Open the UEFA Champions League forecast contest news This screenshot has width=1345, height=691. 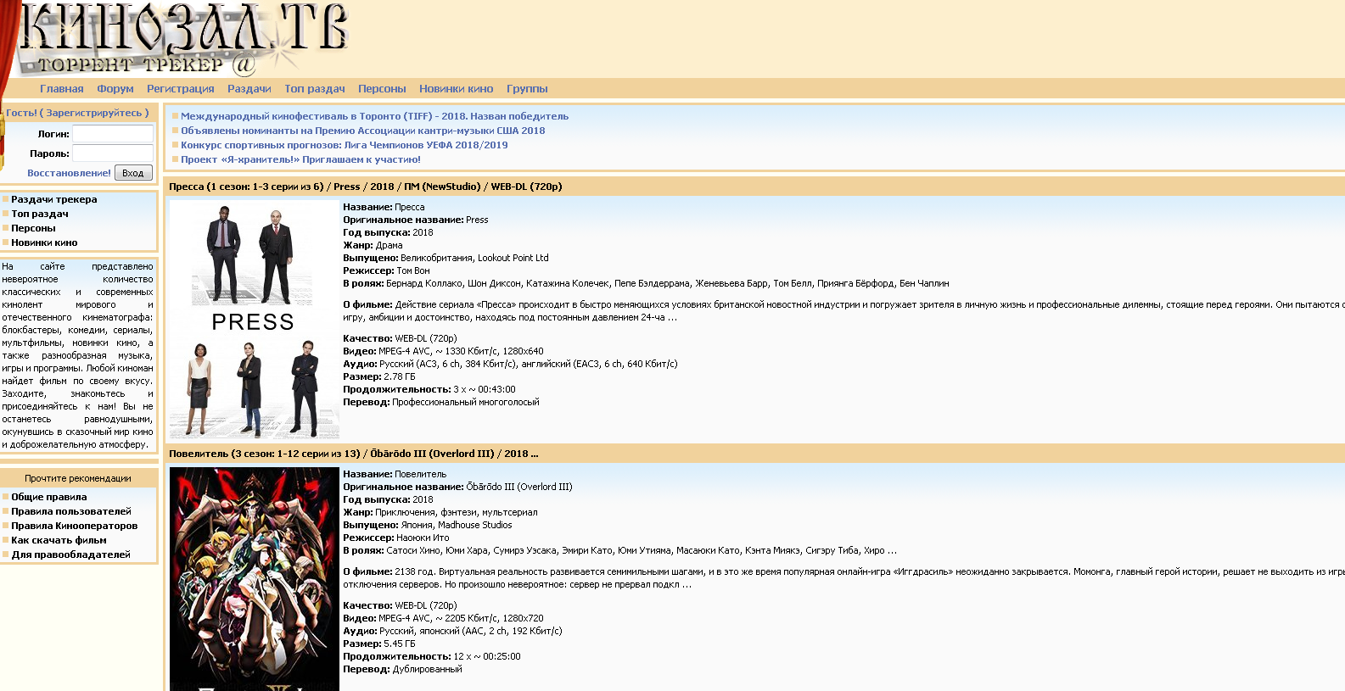click(x=344, y=145)
